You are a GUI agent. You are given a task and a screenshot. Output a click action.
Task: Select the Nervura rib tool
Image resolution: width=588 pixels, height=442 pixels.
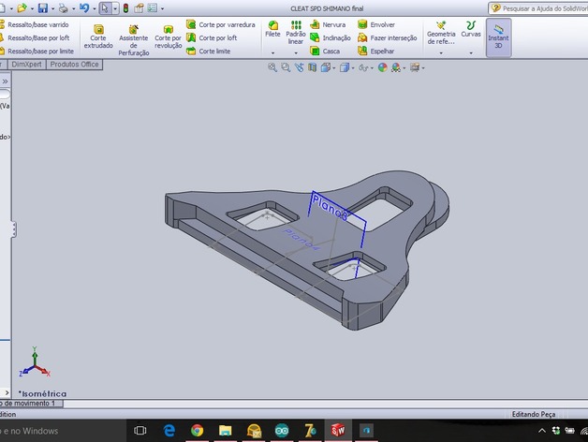(x=328, y=24)
